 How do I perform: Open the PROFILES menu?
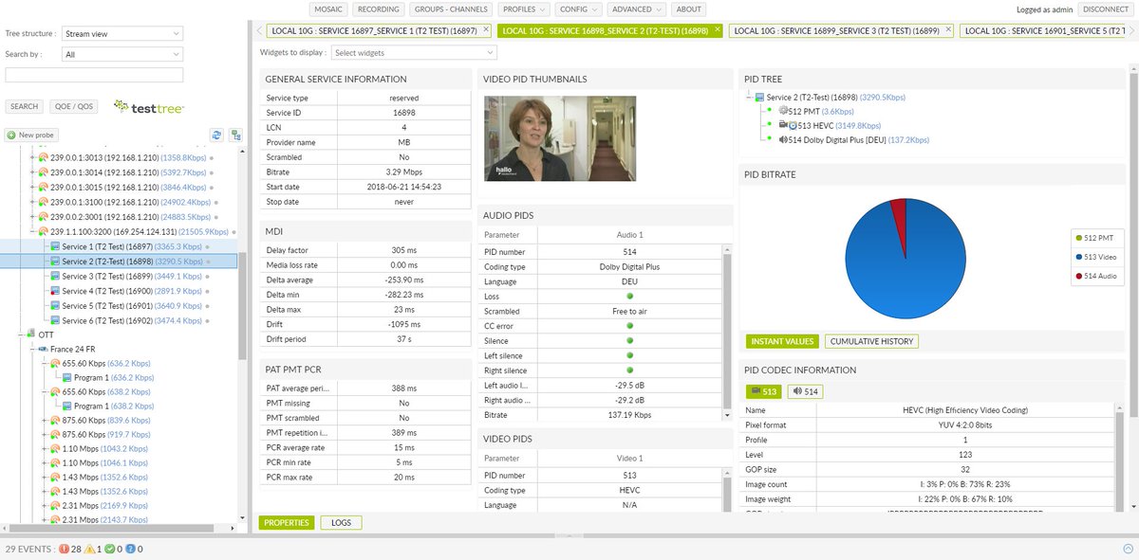[523, 9]
